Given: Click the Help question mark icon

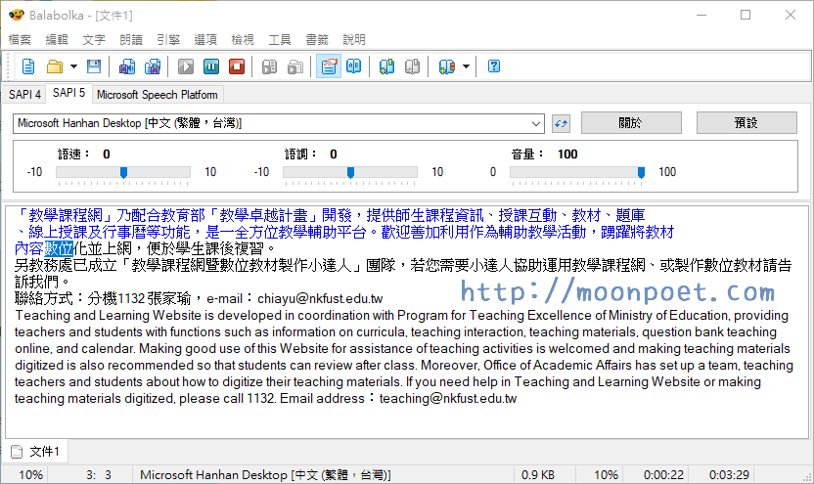Looking at the screenshot, I should [x=494, y=66].
